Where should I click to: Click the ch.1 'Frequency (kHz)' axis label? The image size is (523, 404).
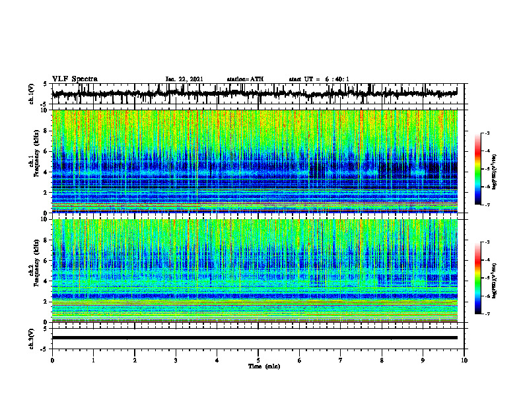coord(37,153)
